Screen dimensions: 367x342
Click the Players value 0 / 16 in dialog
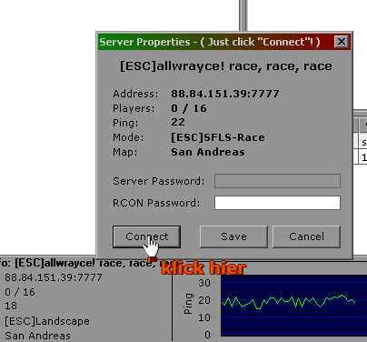(189, 108)
